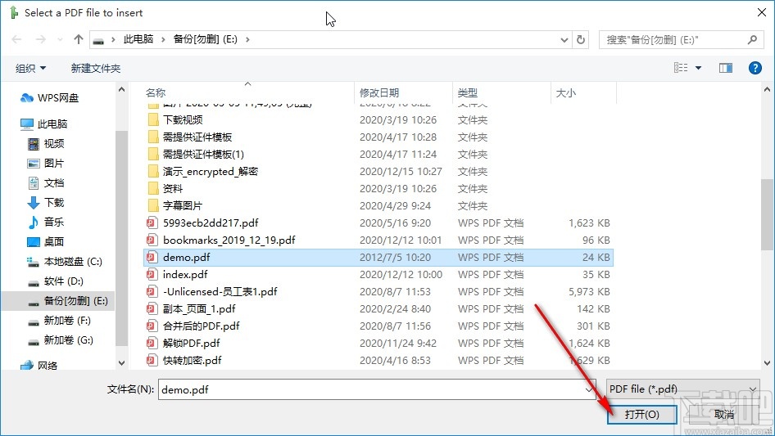775x436 pixels.
Task: Click the 取消 button
Action: (x=724, y=414)
